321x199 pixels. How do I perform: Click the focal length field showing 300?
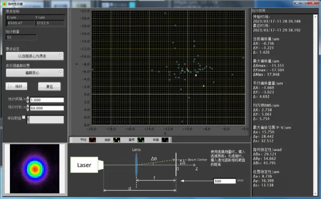(225, 181)
